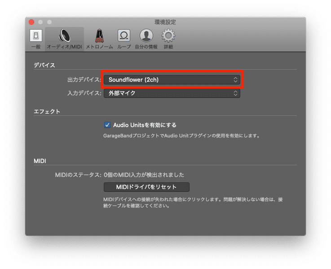Toggle the Audio Unitsを有効にする checkbox
Viewport: 331px width, 269px height.
click(107, 125)
